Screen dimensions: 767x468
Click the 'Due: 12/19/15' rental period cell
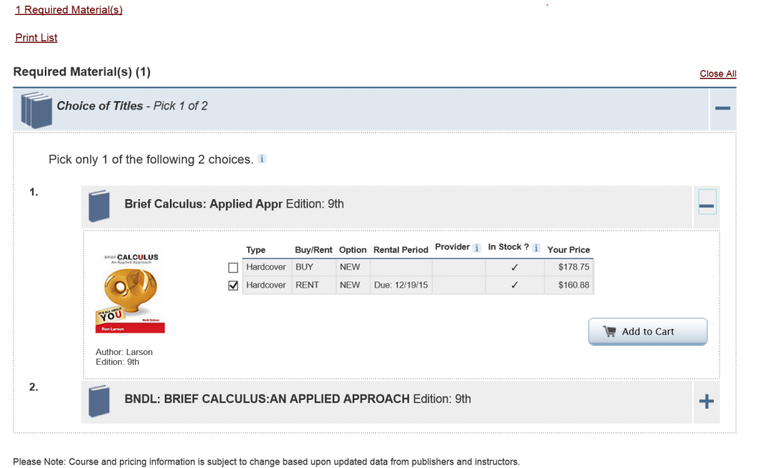click(x=401, y=285)
